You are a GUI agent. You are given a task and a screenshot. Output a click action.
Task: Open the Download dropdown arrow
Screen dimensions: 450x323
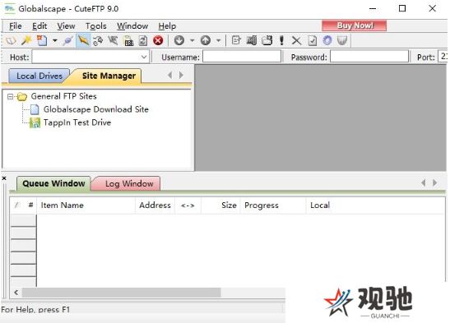[x=192, y=41]
